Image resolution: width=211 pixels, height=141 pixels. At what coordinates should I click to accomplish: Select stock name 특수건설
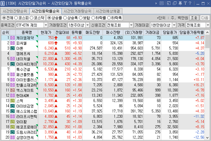pos(23,69)
